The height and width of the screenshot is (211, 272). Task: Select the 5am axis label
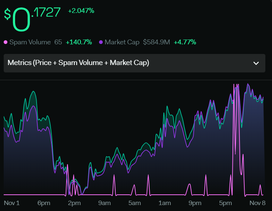(135, 203)
